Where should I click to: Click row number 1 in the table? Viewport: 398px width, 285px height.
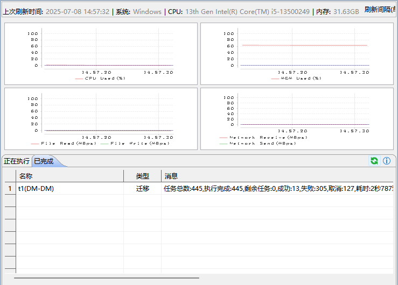(9, 189)
